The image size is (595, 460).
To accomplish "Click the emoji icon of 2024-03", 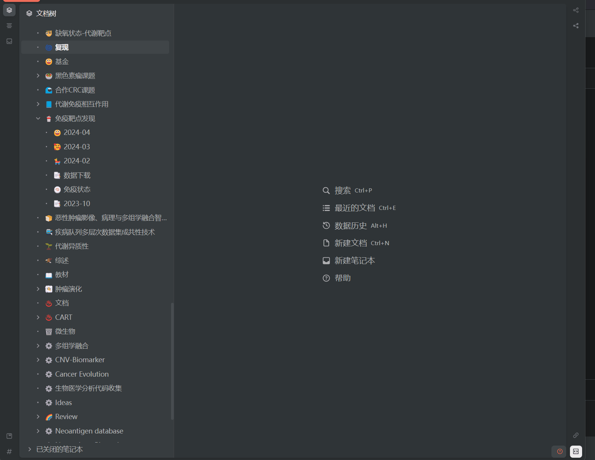I will [x=57, y=147].
